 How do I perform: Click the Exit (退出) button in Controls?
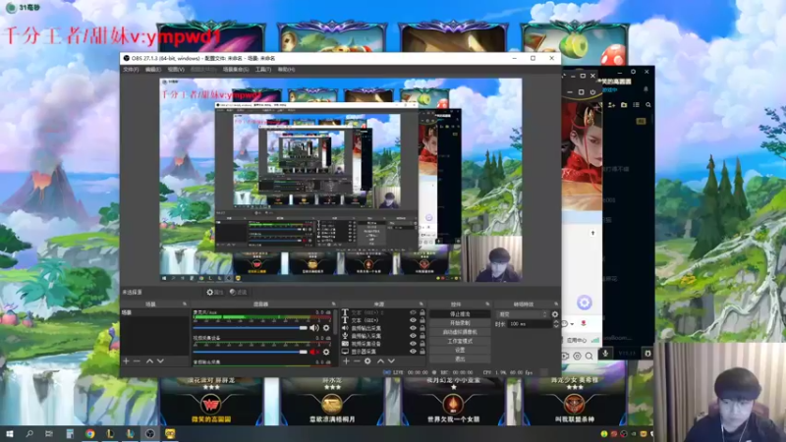460,359
